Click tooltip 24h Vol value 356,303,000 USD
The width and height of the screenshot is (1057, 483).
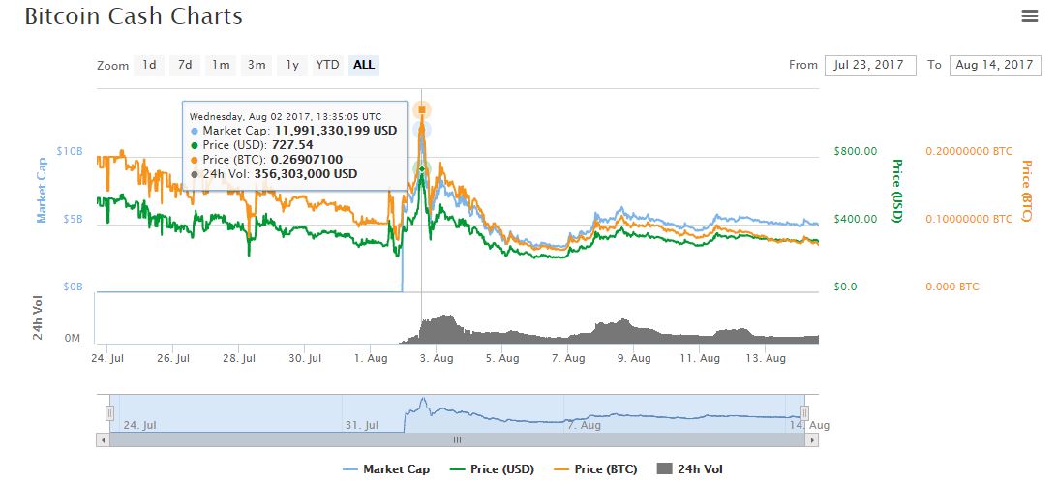coord(305,174)
